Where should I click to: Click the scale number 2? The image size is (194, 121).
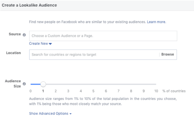click(56, 91)
